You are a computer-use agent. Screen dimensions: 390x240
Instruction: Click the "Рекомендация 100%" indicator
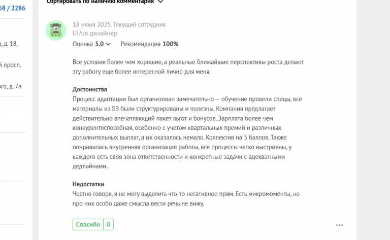point(150,44)
